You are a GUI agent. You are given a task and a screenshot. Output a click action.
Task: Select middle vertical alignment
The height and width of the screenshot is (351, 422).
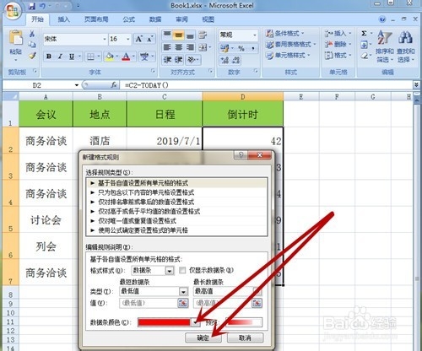[179, 35]
